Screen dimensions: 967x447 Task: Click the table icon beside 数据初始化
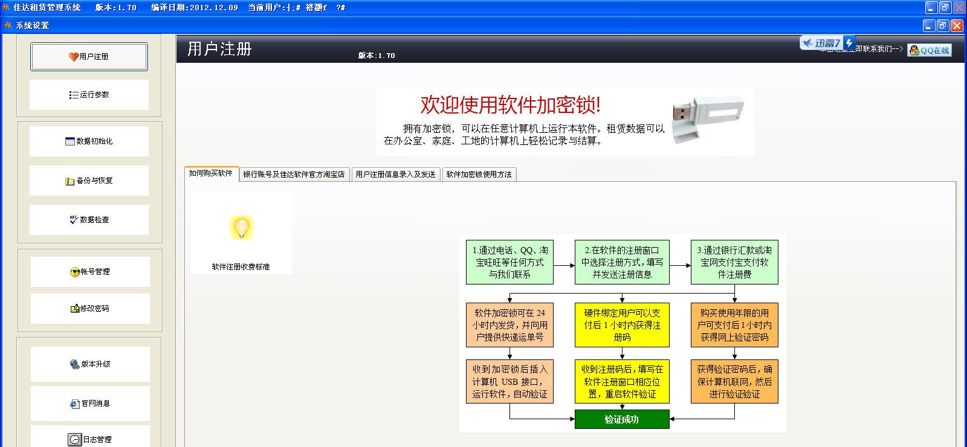[x=70, y=141]
